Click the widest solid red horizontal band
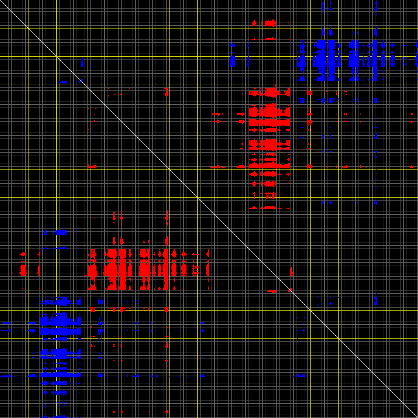Screen dimensions: 418x418 pyautogui.click(x=269, y=122)
